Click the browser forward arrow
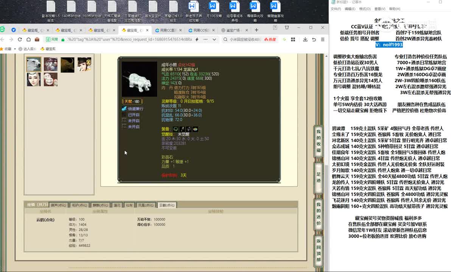This screenshot has height=272, width=451. pos(11,39)
